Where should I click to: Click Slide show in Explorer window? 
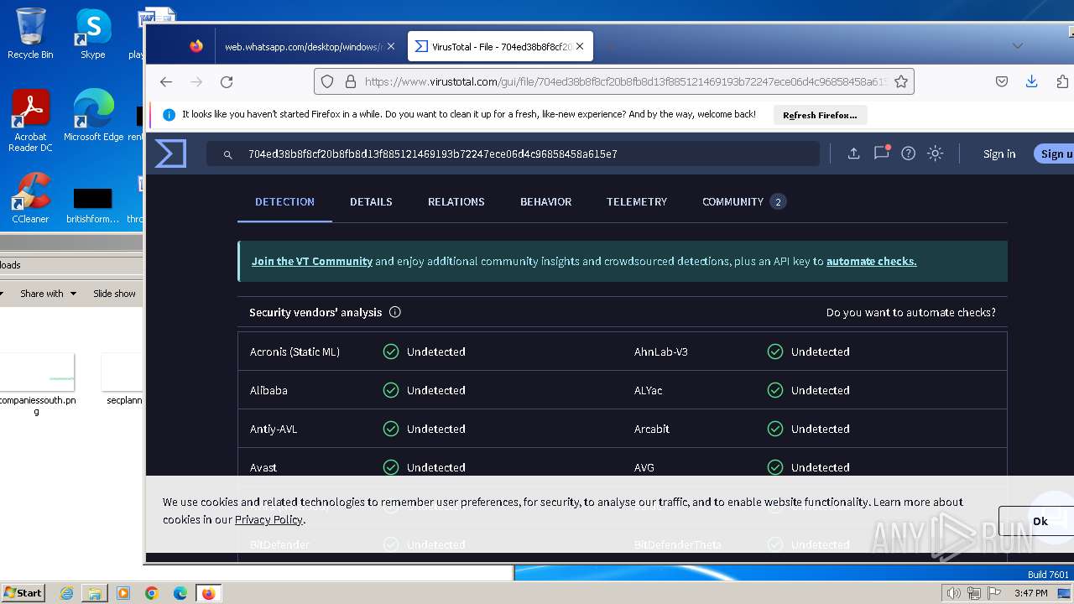click(x=114, y=294)
